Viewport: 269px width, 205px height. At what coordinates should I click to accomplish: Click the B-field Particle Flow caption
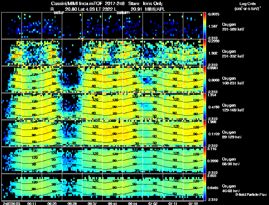tap(251, 195)
